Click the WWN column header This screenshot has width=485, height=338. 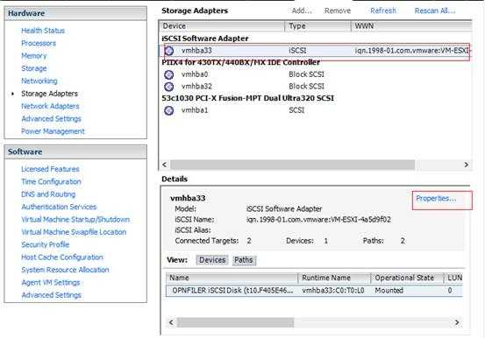tap(411, 26)
